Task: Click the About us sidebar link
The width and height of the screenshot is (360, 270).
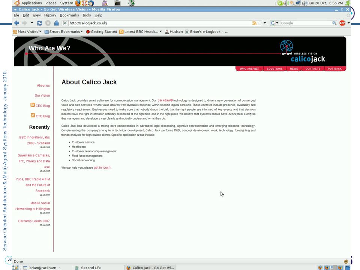Action: [43, 85]
